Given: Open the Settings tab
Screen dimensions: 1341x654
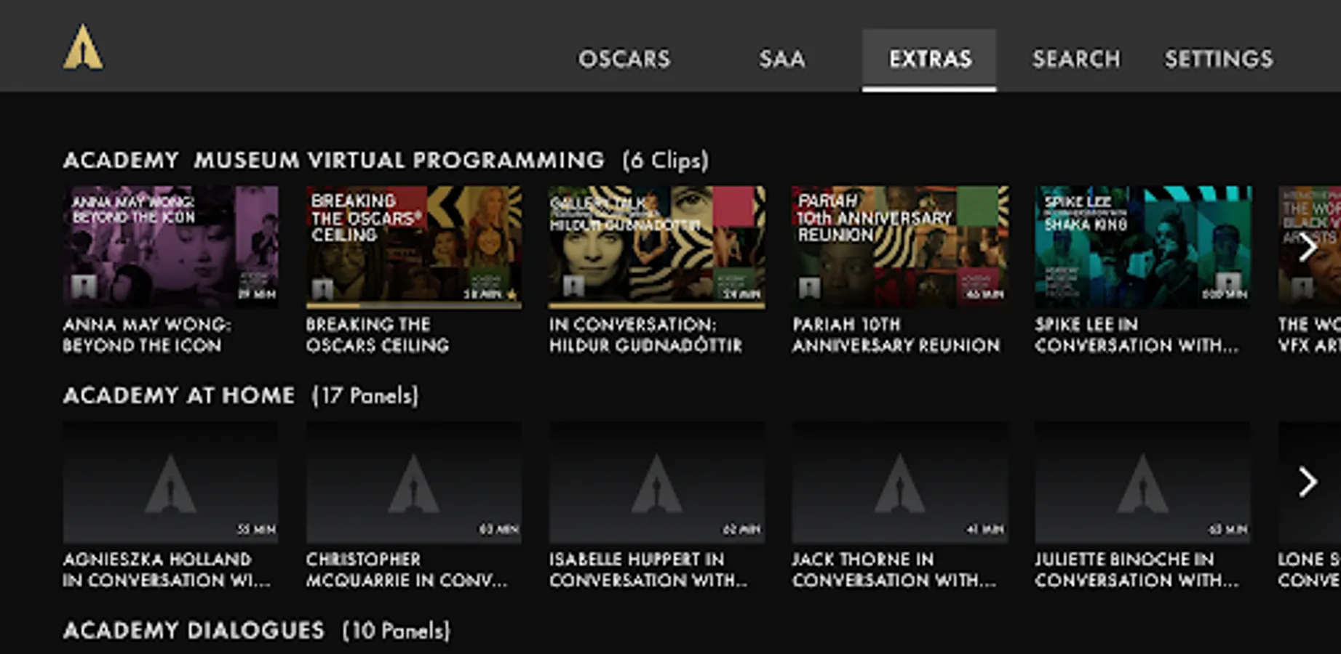Looking at the screenshot, I should tap(1219, 59).
